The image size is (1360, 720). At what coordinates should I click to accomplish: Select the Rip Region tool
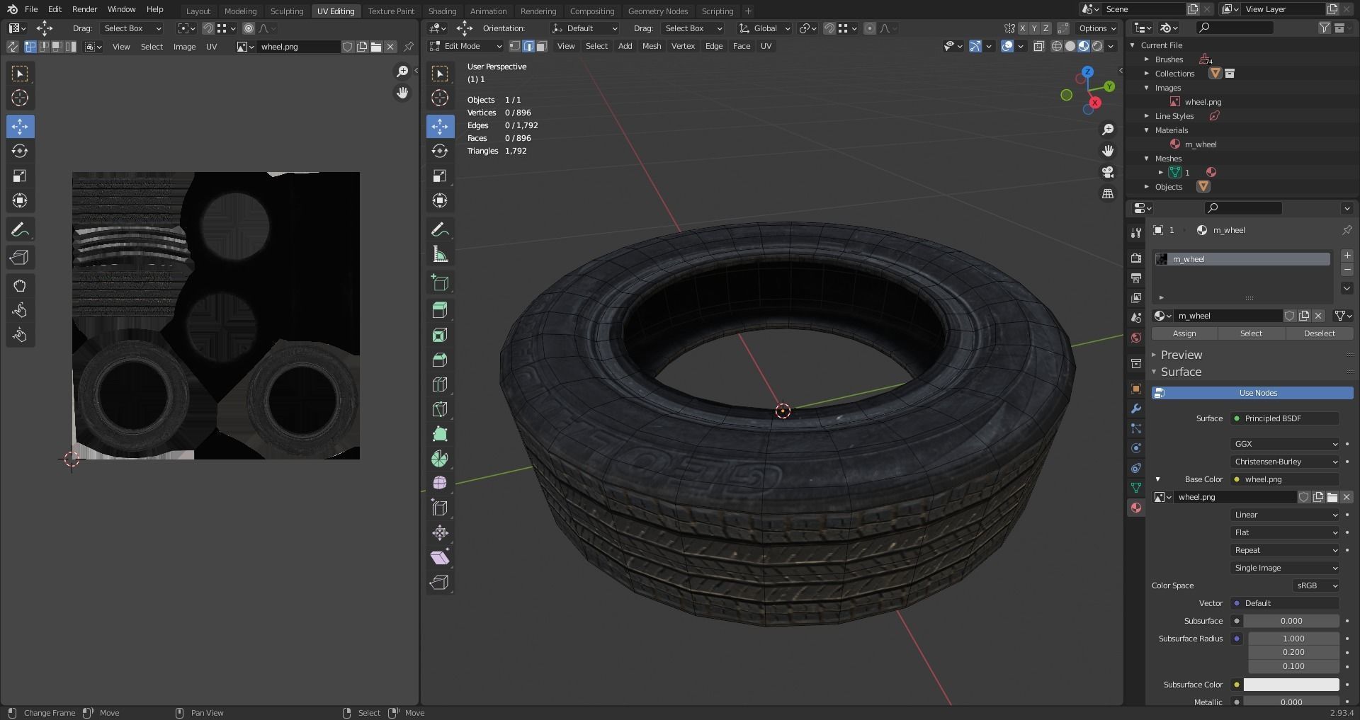tap(440, 582)
